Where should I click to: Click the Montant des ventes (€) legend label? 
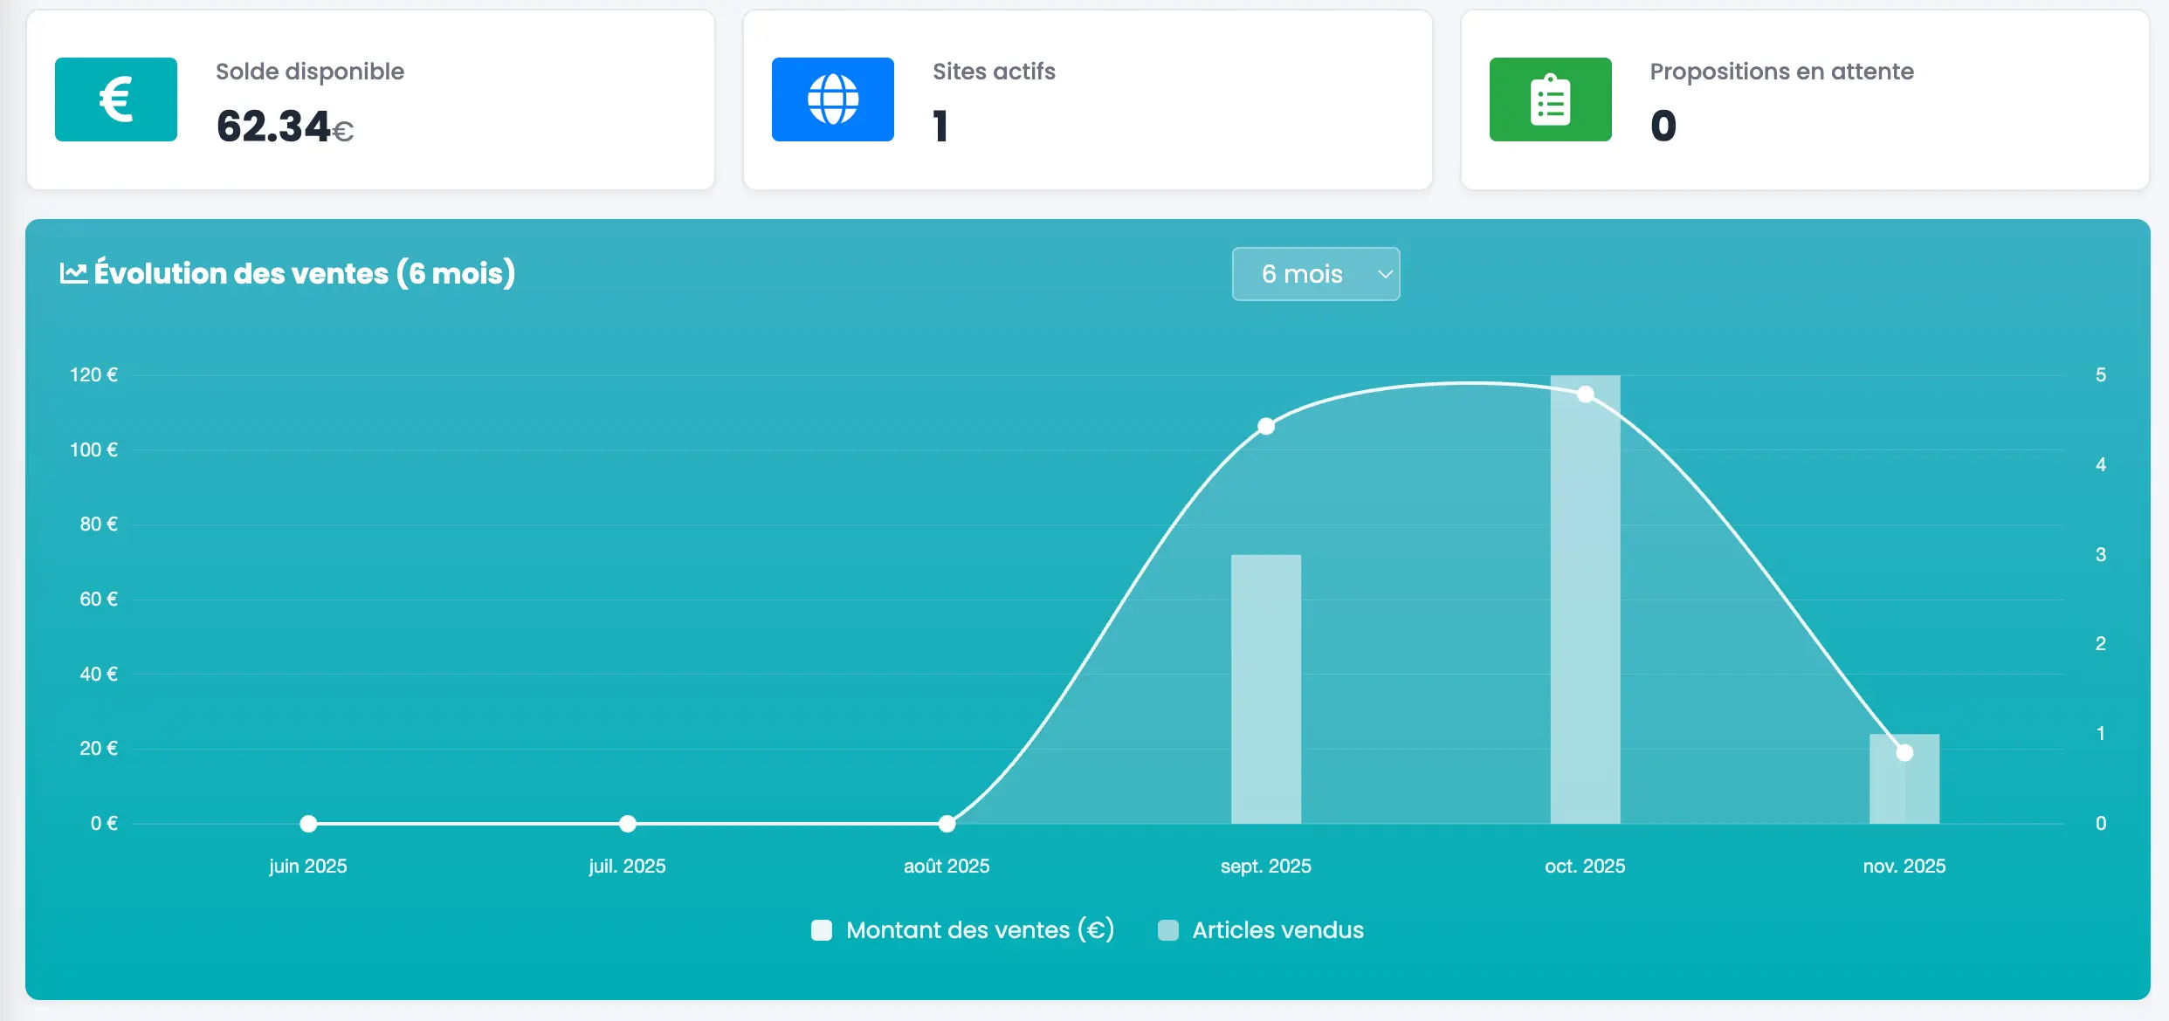coord(980,930)
